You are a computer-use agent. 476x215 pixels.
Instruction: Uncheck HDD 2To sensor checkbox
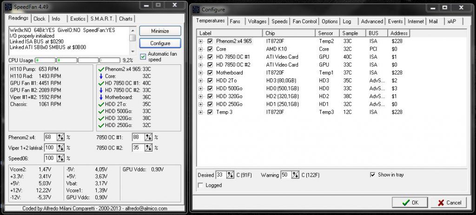pos(210,81)
